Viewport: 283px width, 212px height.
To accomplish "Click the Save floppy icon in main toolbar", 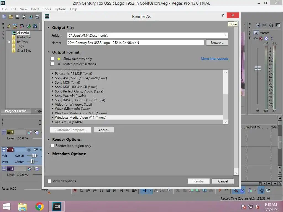I will [x=17, y=17].
